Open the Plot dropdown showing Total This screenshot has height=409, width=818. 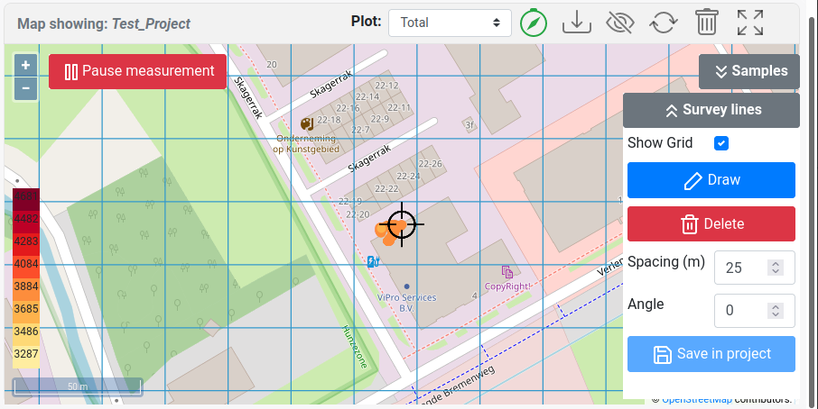[450, 23]
